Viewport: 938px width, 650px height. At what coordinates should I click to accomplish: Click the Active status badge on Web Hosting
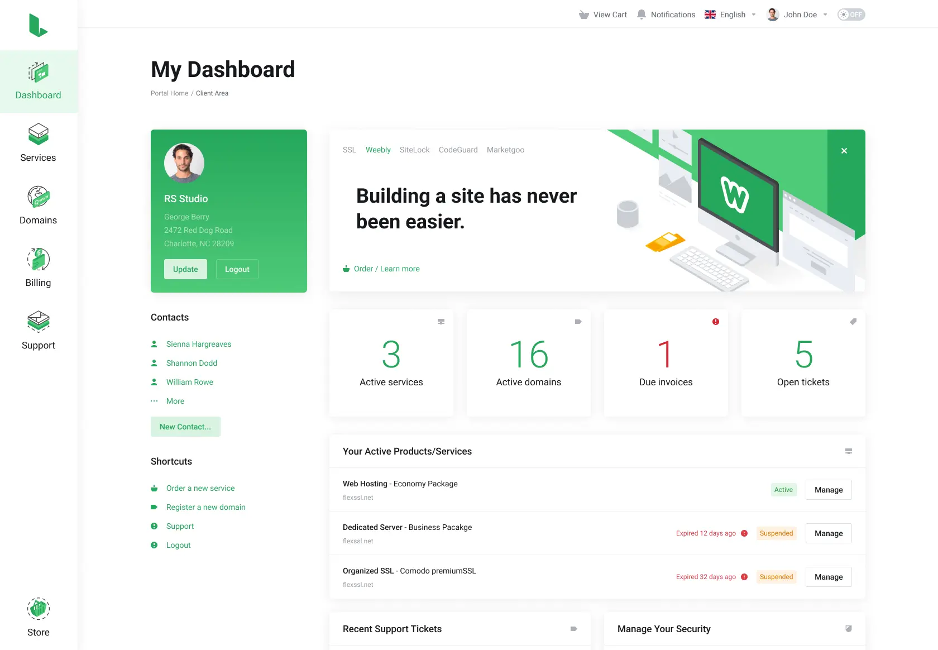(x=783, y=490)
